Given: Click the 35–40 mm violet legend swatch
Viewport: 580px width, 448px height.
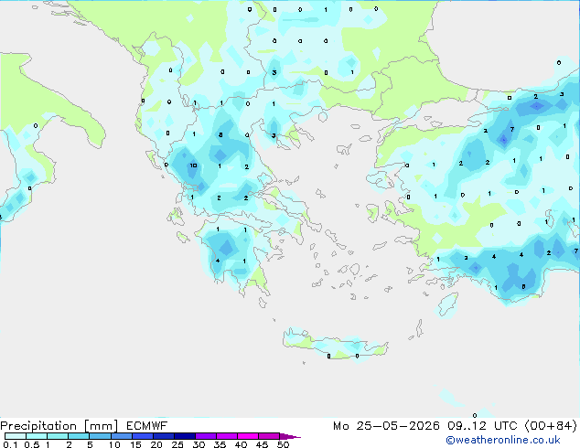Looking at the screenshot, I should tap(227, 436).
